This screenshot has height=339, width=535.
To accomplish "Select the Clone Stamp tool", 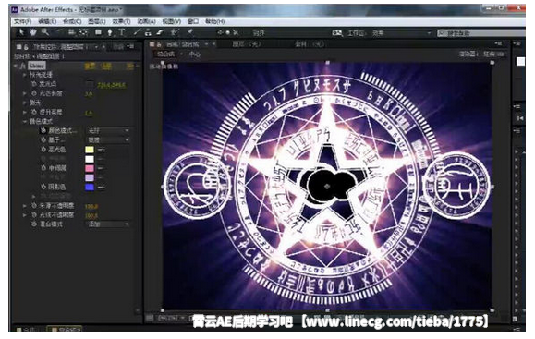I will tap(148, 32).
